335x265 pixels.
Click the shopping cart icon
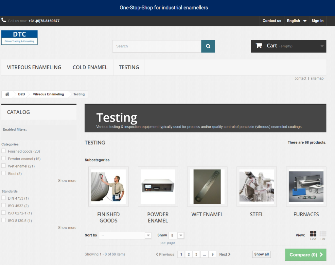click(259, 46)
